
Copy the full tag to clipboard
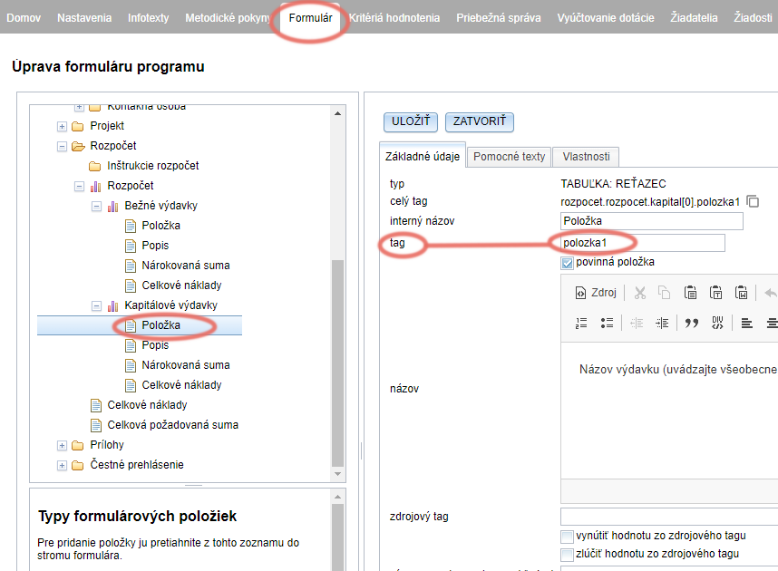coord(753,201)
